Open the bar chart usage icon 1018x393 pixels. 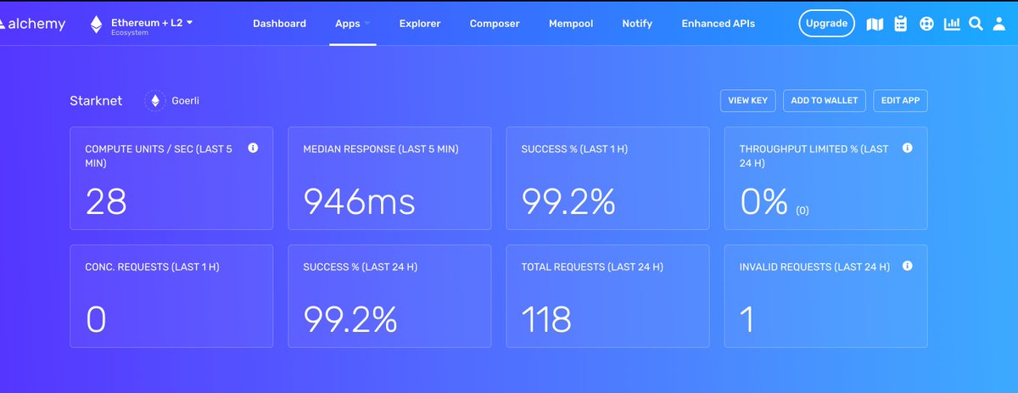point(953,24)
